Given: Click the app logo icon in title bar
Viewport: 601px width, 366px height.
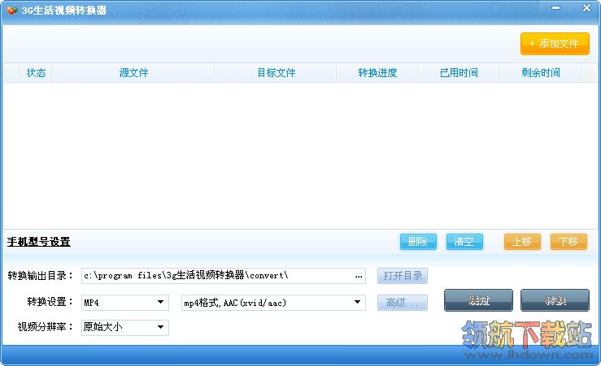Looking at the screenshot, I should pyautogui.click(x=12, y=11).
